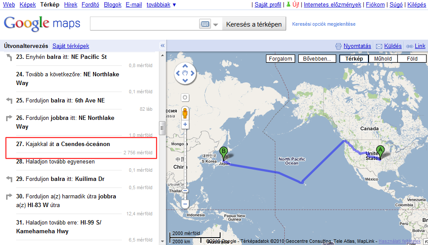Open Hírek in top navigation
The image size is (428, 245).
point(71,5)
